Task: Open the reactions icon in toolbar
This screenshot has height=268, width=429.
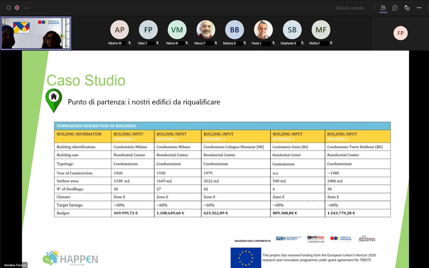Action: [x=407, y=7]
